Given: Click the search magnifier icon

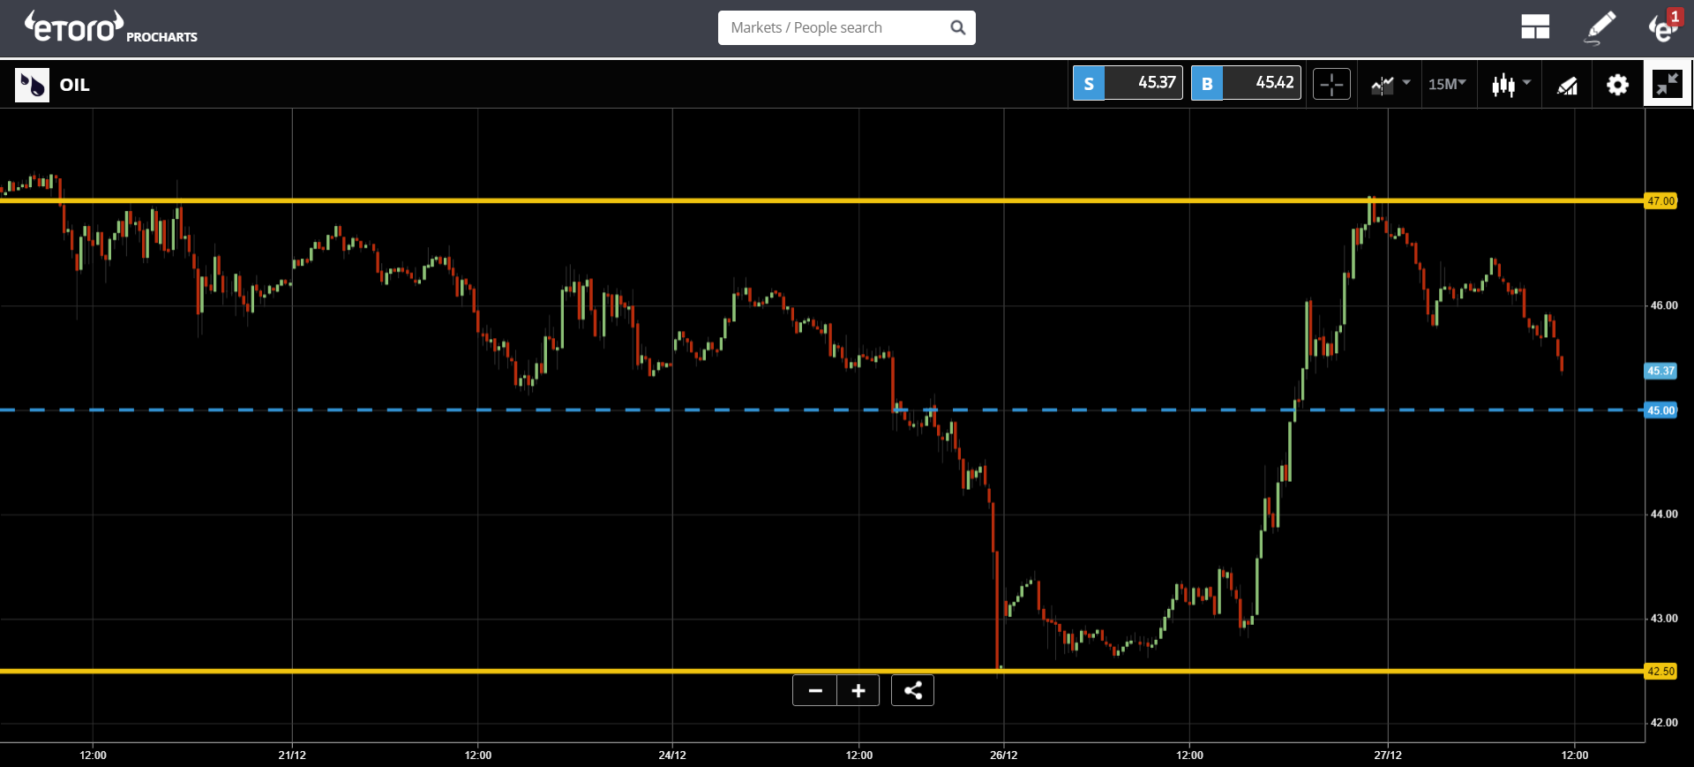Looking at the screenshot, I should click(x=957, y=27).
